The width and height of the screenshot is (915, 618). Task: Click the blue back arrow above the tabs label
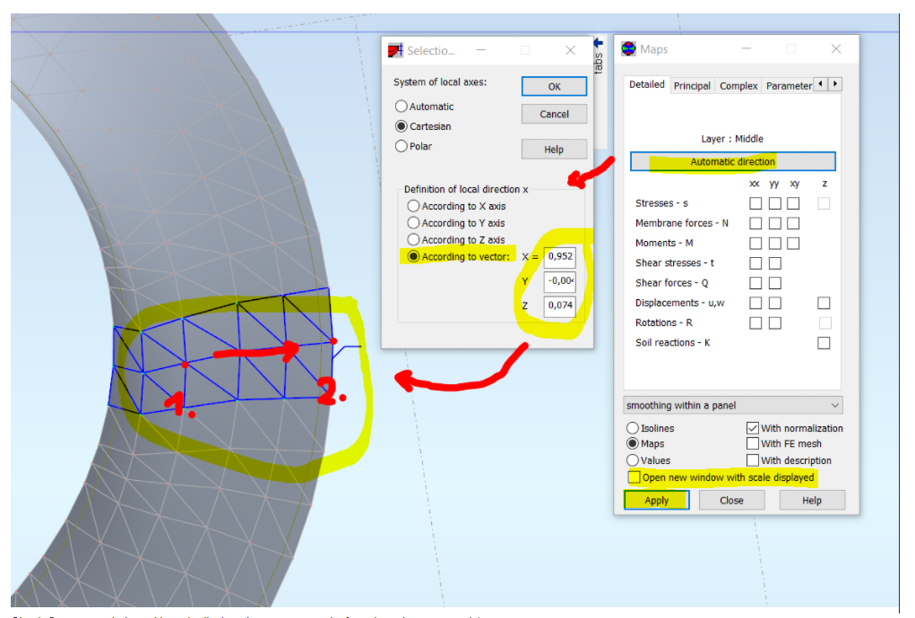599,43
